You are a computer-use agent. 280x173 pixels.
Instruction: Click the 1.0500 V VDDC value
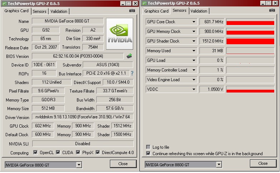tap(212, 89)
